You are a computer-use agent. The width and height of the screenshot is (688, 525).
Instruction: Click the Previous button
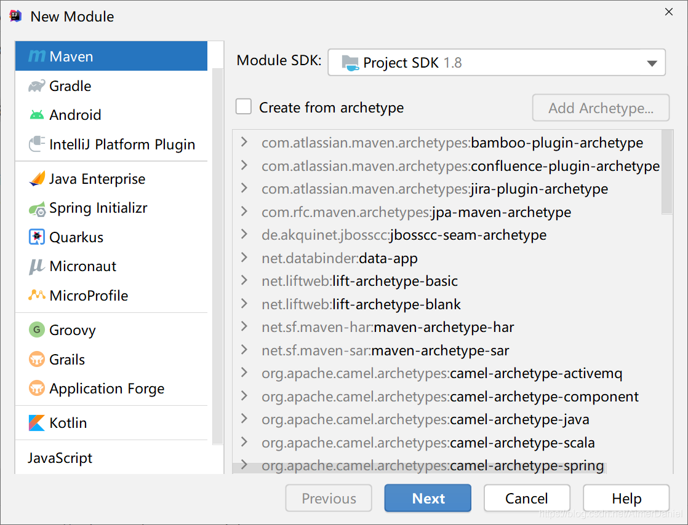329,499
